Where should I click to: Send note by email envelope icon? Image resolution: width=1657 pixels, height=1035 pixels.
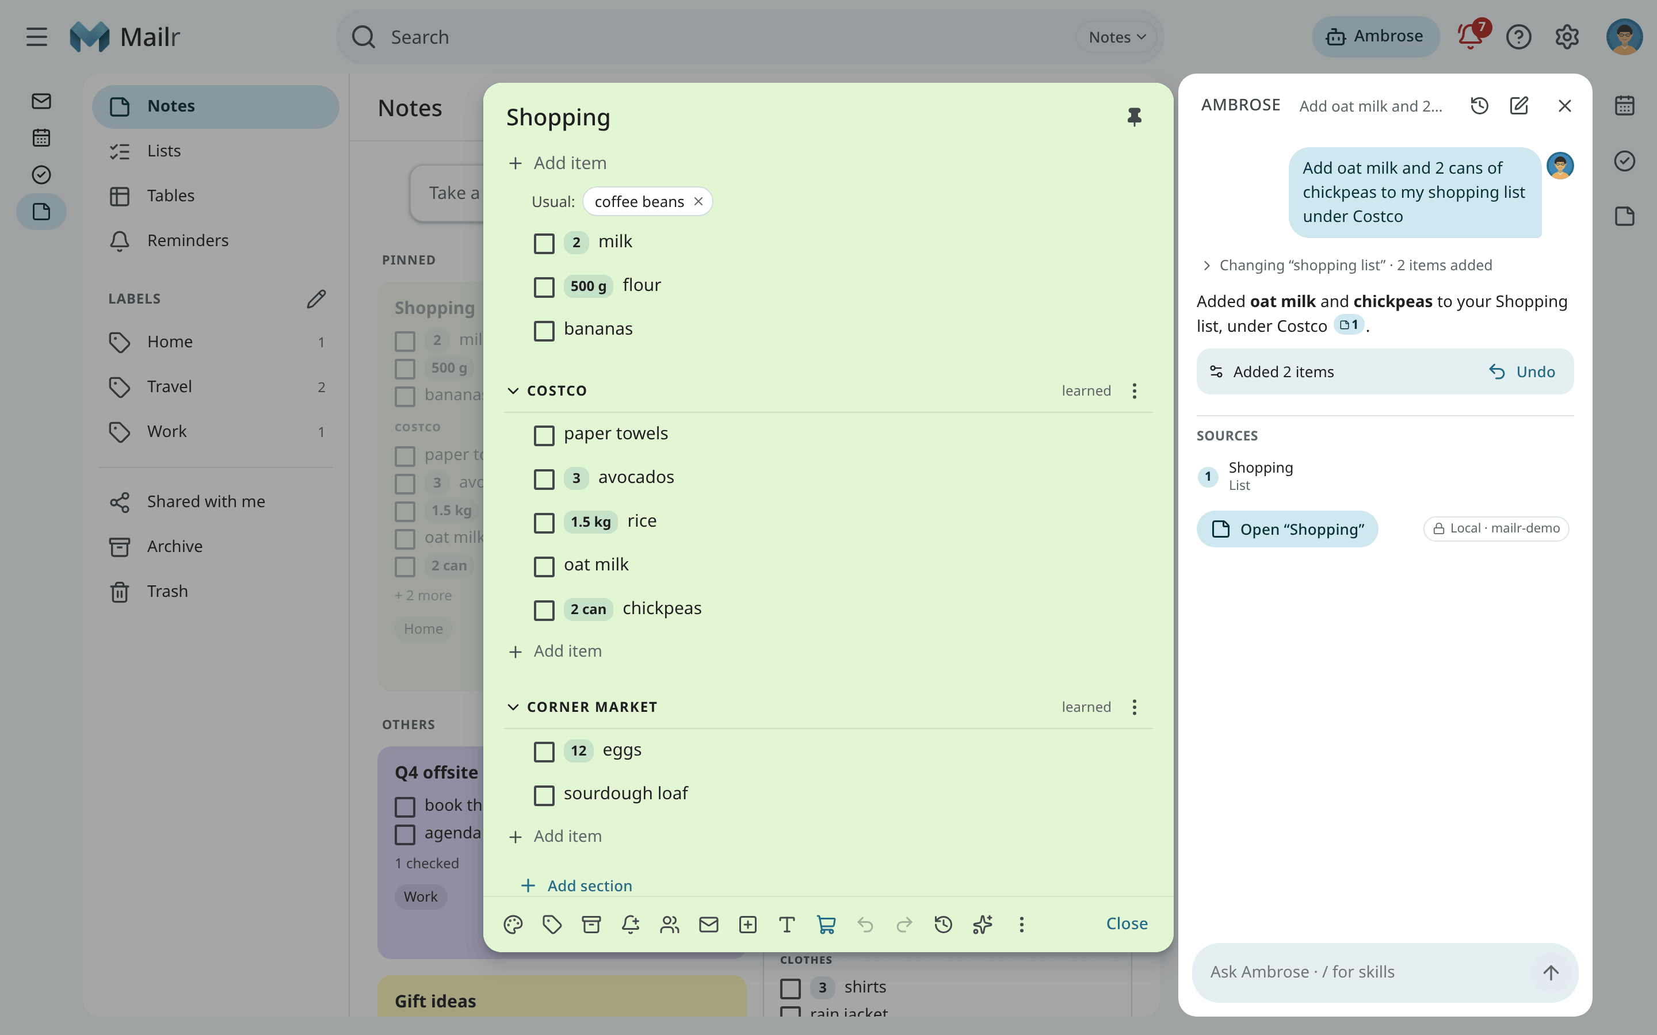[x=708, y=924]
